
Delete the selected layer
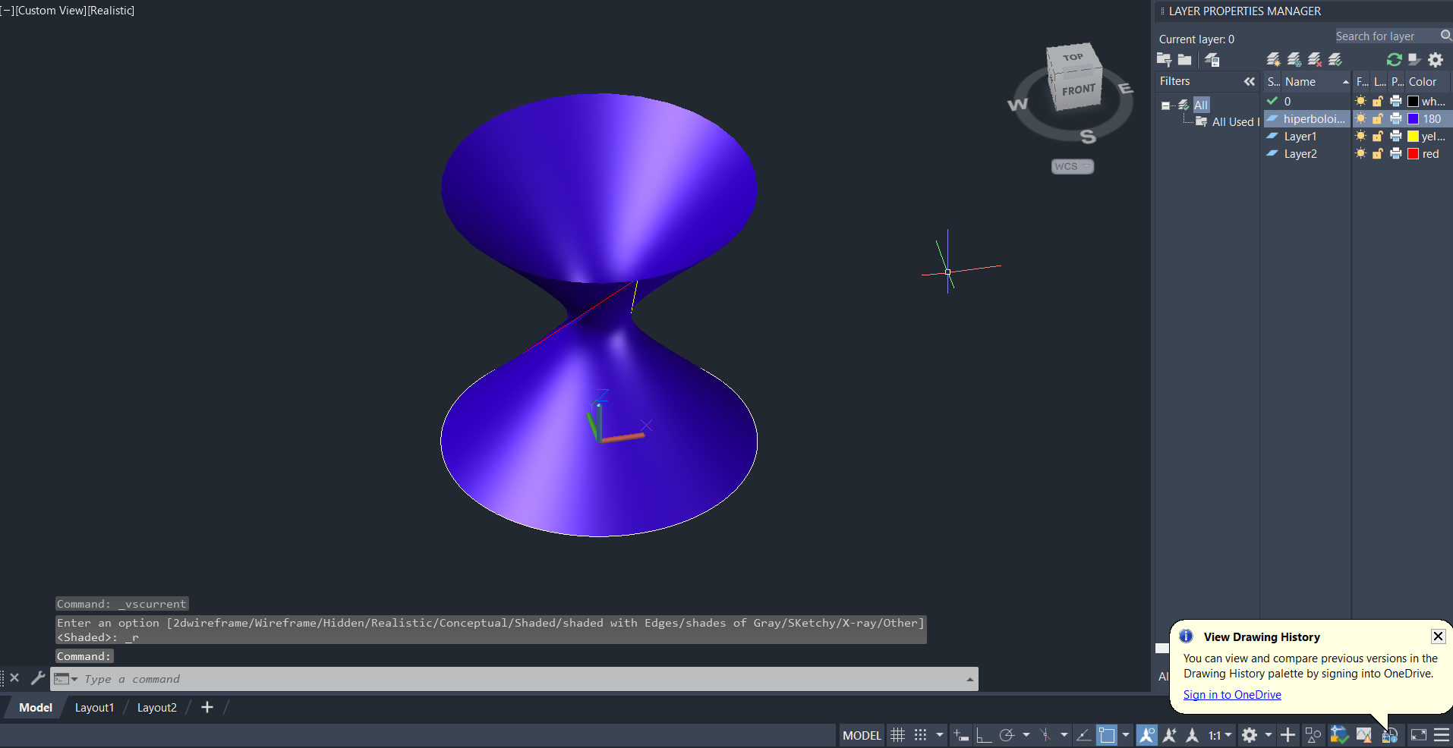[x=1315, y=59]
